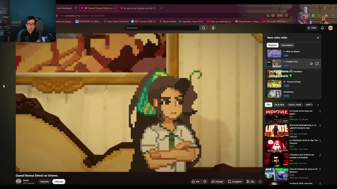
Task: Click the video title 'Quand l'Amour Détruit un Univers.'
Action: point(37,176)
